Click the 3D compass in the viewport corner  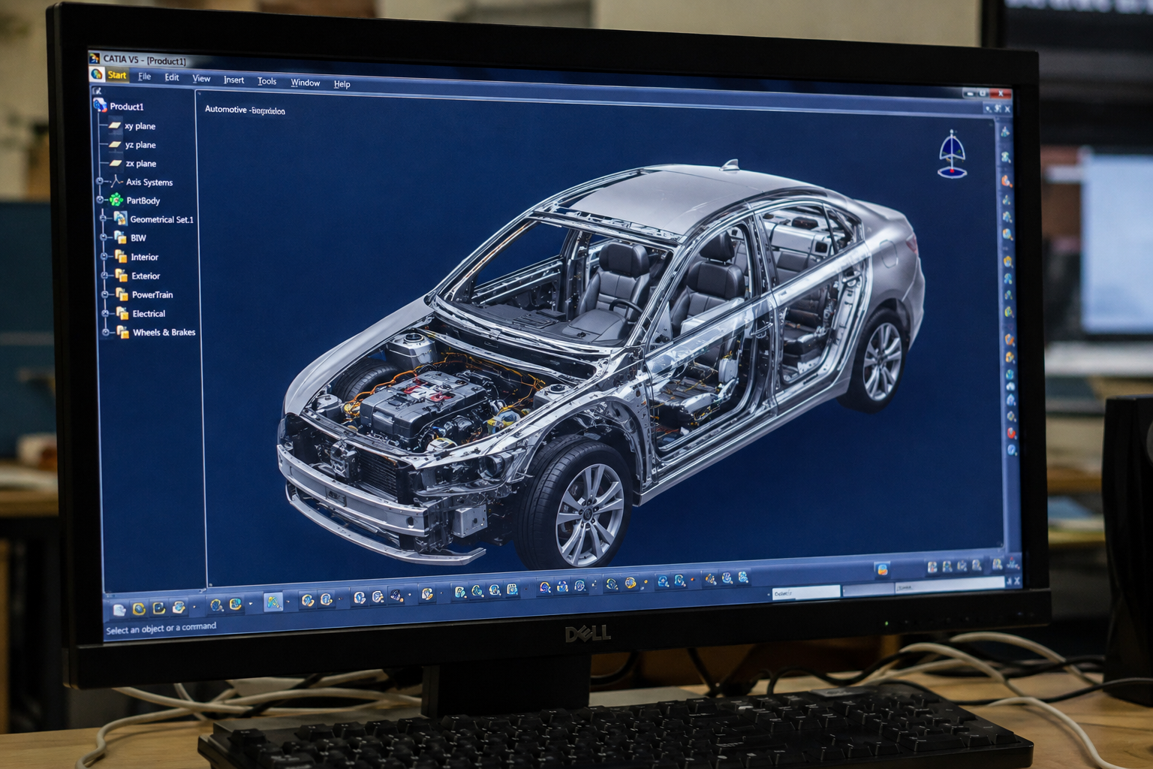(x=953, y=155)
